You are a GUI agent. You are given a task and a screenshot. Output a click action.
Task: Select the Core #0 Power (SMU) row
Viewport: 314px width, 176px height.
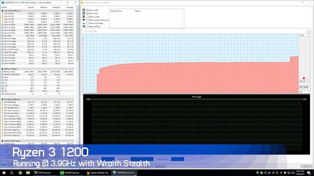[x=38, y=119]
